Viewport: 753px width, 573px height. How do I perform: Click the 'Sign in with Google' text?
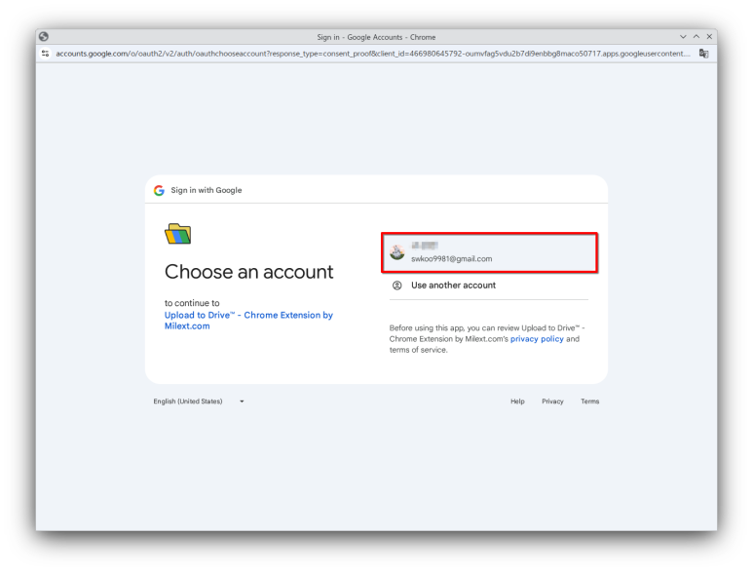pyautogui.click(x=206, y=190)
